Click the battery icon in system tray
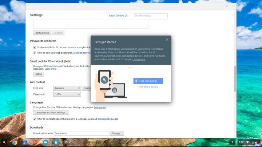 pyautogui.click(x=253, y=142)
